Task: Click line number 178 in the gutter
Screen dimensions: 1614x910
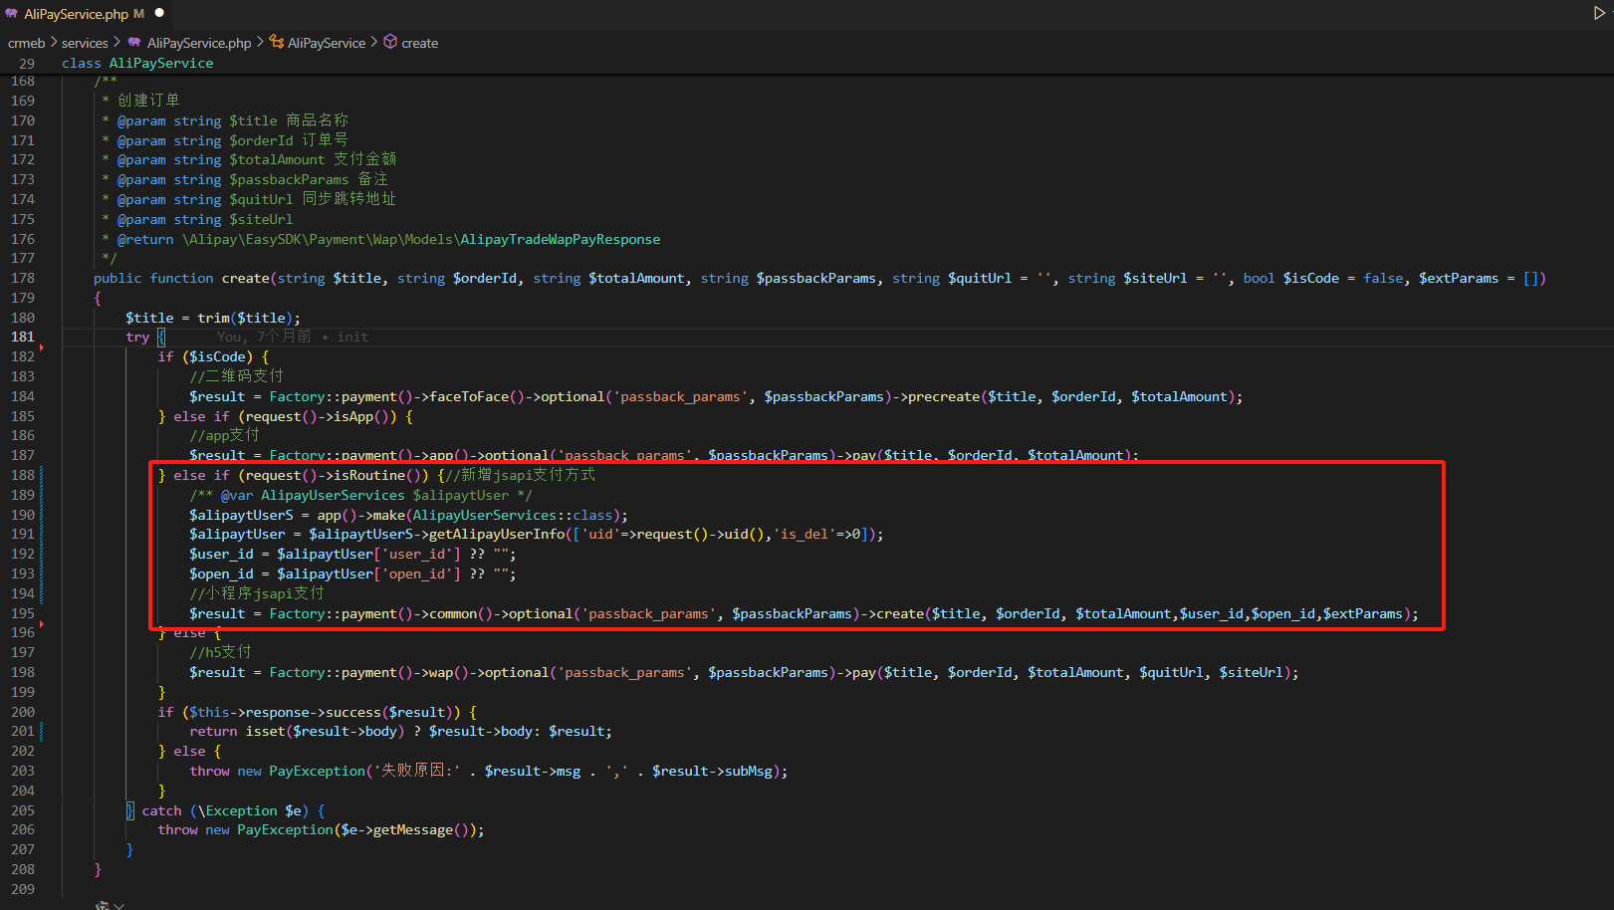Action: pyautogui.click(x=23, y=278)
